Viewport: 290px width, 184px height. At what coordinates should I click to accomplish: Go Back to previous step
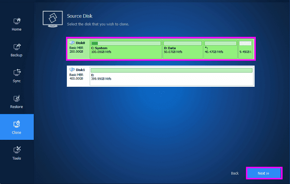coord(235,173)
